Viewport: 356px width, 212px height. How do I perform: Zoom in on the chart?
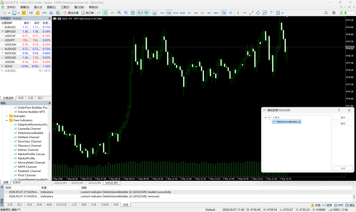click(x=119, y=13)
